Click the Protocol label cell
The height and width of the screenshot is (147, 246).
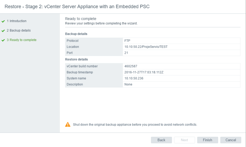pos(94,41)
